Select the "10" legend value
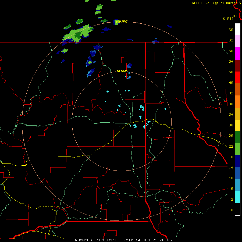242x242 pixels. pos(231,178)
